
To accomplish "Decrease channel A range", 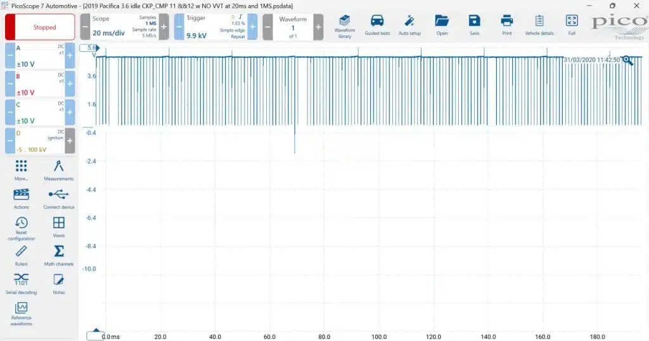I will pos(10,55).
